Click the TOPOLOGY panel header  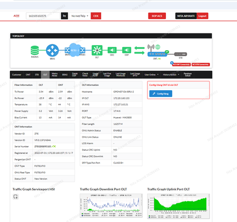111,36
